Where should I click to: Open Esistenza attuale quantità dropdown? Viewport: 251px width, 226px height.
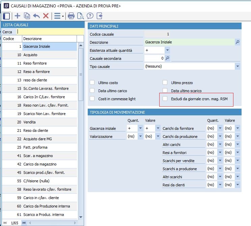pyautogui.click(x=168, y=50)
